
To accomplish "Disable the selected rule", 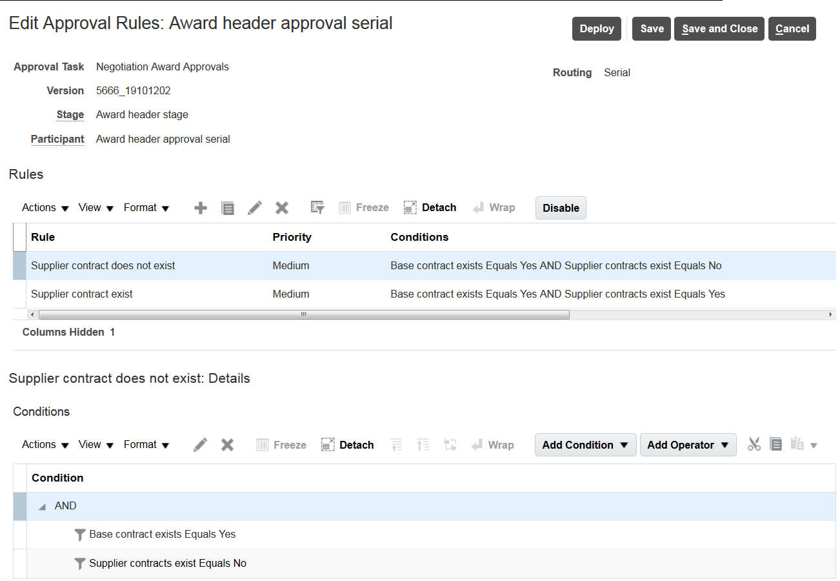I will tap(560, 207).
